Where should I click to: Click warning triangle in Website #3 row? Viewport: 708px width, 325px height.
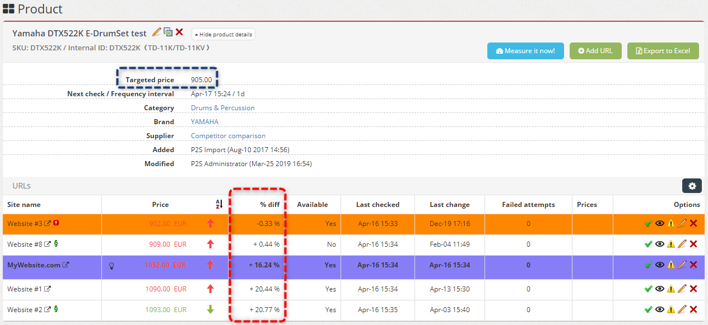(x=671, y=223)
